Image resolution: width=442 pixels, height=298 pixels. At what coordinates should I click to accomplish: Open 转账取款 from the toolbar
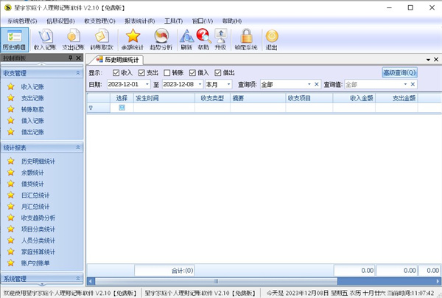coord(102,39)
